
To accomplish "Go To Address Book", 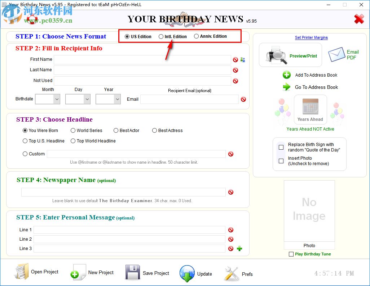I will point(287,87).
